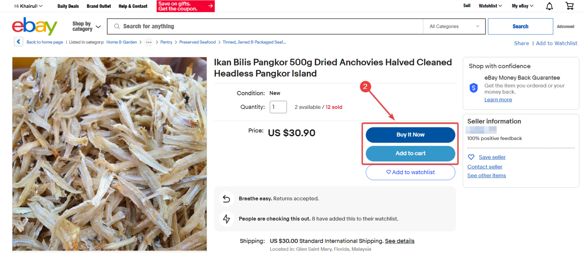Click the Add to cart button

pyautogui.click(x=410, y=153)
